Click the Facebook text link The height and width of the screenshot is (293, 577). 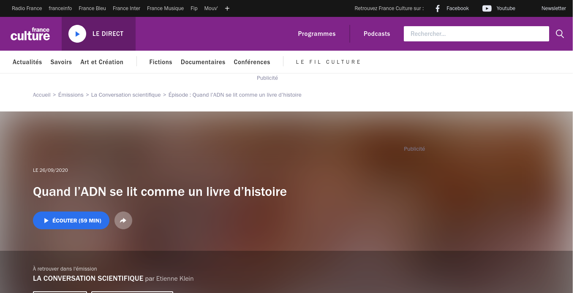coord(458,8)
